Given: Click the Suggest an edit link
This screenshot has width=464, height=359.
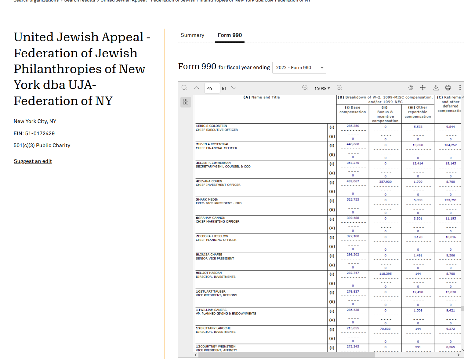Looking at the screenshot, I should coord(33,161).
